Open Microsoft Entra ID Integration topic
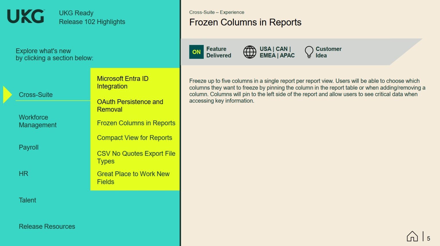440x246 pixels. point(123,82)
